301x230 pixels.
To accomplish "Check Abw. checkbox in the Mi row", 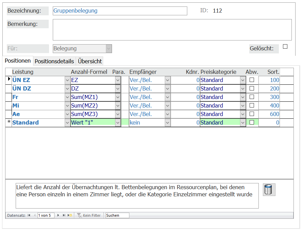I will (x=252, y=105).
